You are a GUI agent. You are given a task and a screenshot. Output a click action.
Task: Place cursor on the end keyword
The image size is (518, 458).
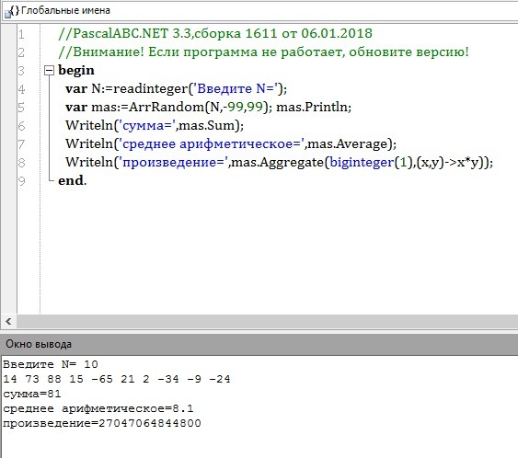pyautogui.click(x=71, y=180)
